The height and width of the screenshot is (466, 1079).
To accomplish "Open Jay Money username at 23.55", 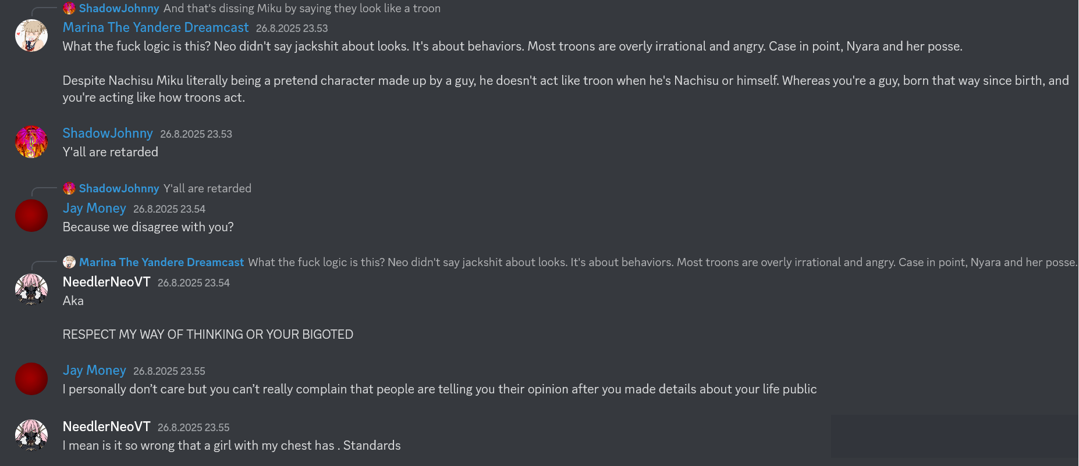I will click(x=94, y=370).
